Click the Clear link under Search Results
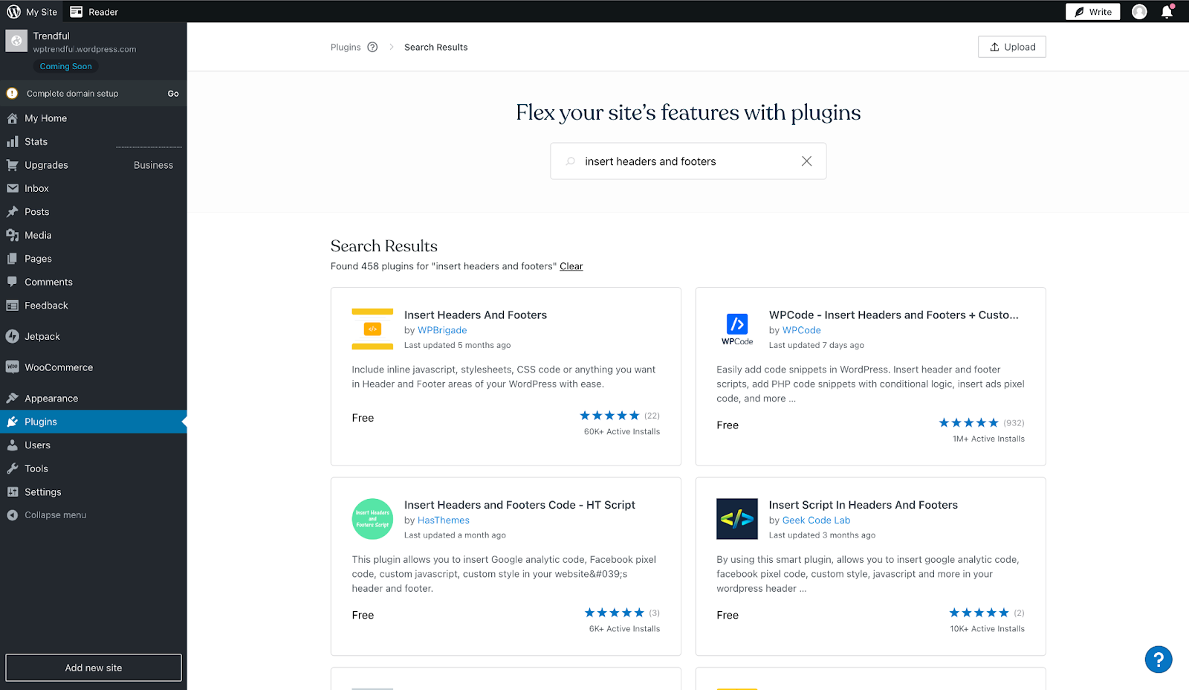The height and width of the screenshot is (690, 1189). click(571, 266)
